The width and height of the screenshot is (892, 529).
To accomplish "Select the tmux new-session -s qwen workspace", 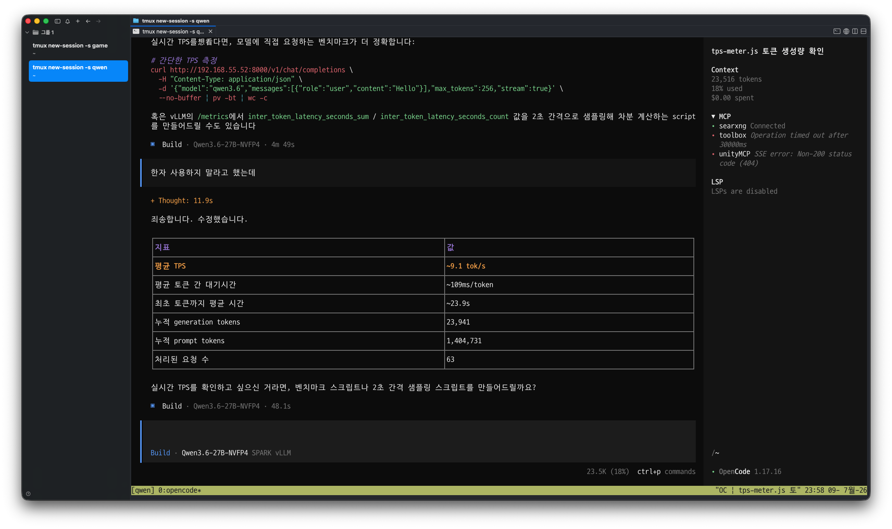I will (78, 70).
